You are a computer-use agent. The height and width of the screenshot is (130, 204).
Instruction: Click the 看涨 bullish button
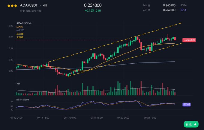point(191,124)
